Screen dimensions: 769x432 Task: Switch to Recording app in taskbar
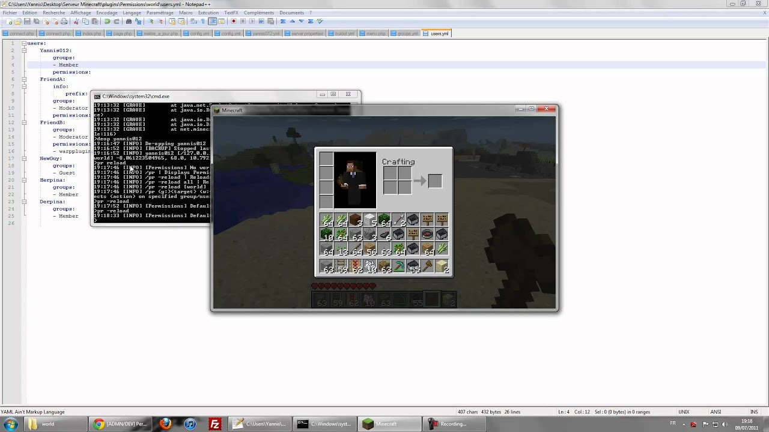454,424
